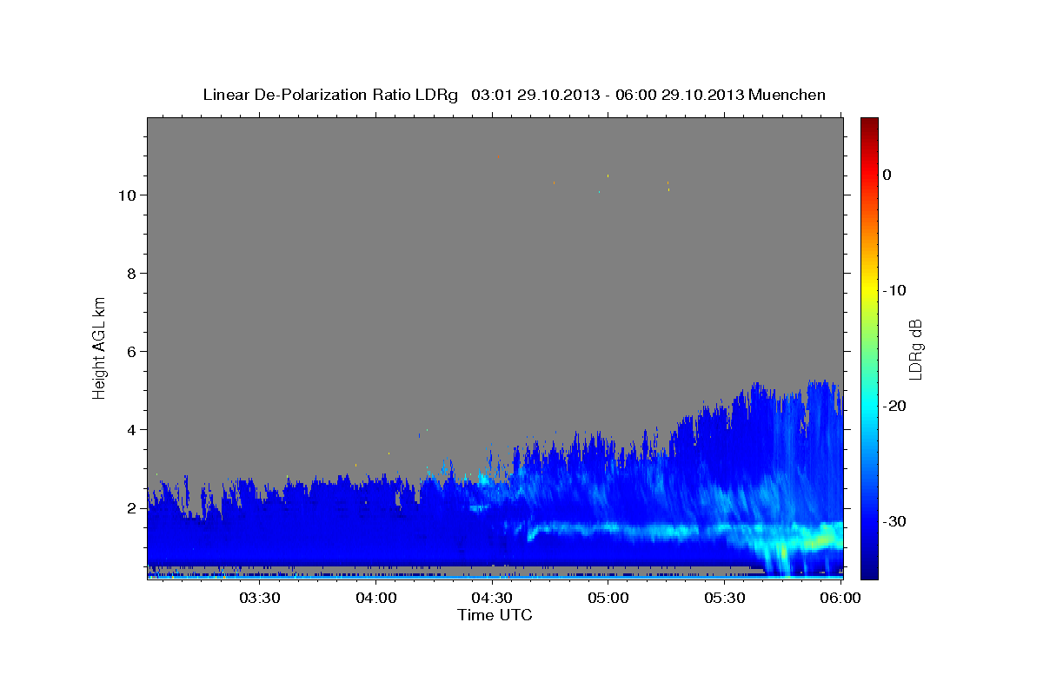The image size is (1043, 695).
Task: Click the colorbar value -20
Action: pyautogui.click(x=894, y=406)
